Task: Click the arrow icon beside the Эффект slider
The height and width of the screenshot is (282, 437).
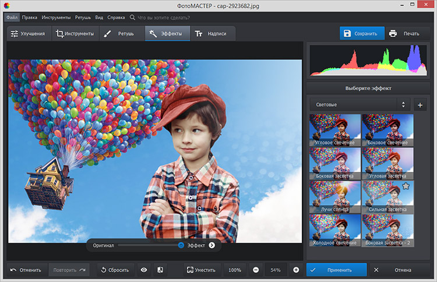Action: pos(212,245)
